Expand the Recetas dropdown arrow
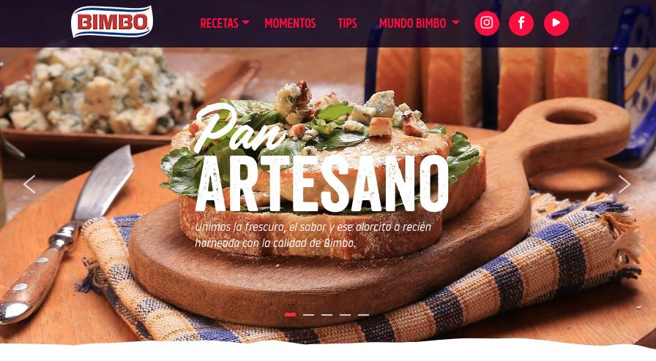Image resolution: width=656 pixels, height=361 pixels. coord(246,22)
